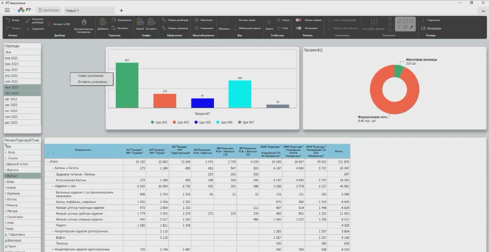Click the Вперёд redo arrow icon
This screenshot has width=489, height=252.
pyautogui.click(x=8, y=28)
